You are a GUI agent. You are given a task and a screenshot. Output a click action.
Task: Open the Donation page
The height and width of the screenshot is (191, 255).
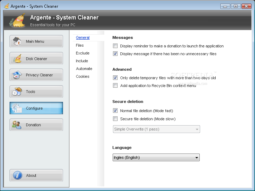36,125
